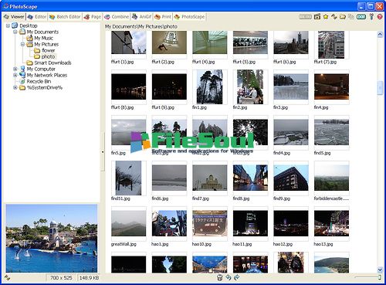
Task: Expand the %SystemDrive% tree node
Action: pos(15,87)
